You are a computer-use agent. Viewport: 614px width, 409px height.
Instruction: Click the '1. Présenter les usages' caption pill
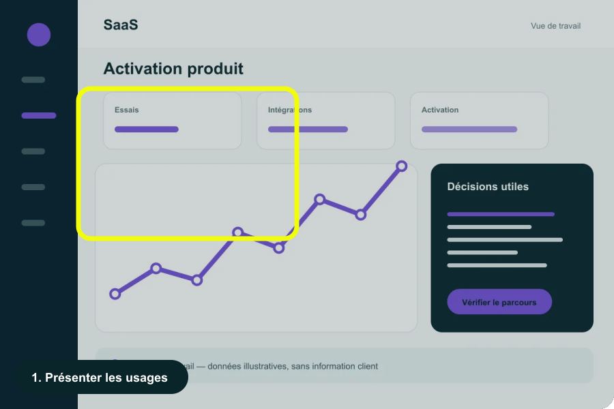tap(100, 377)
